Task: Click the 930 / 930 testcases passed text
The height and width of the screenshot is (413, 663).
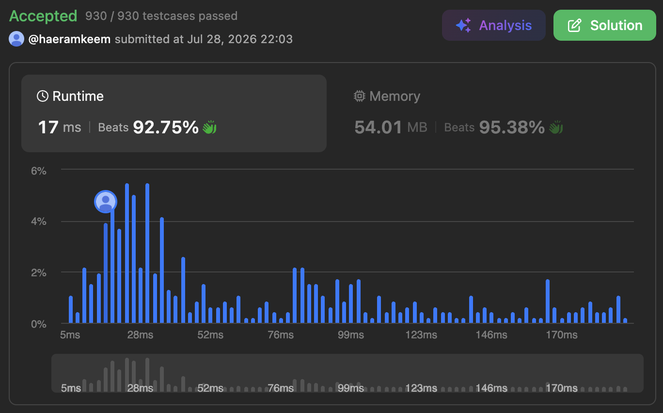Action: click(161, 16)
